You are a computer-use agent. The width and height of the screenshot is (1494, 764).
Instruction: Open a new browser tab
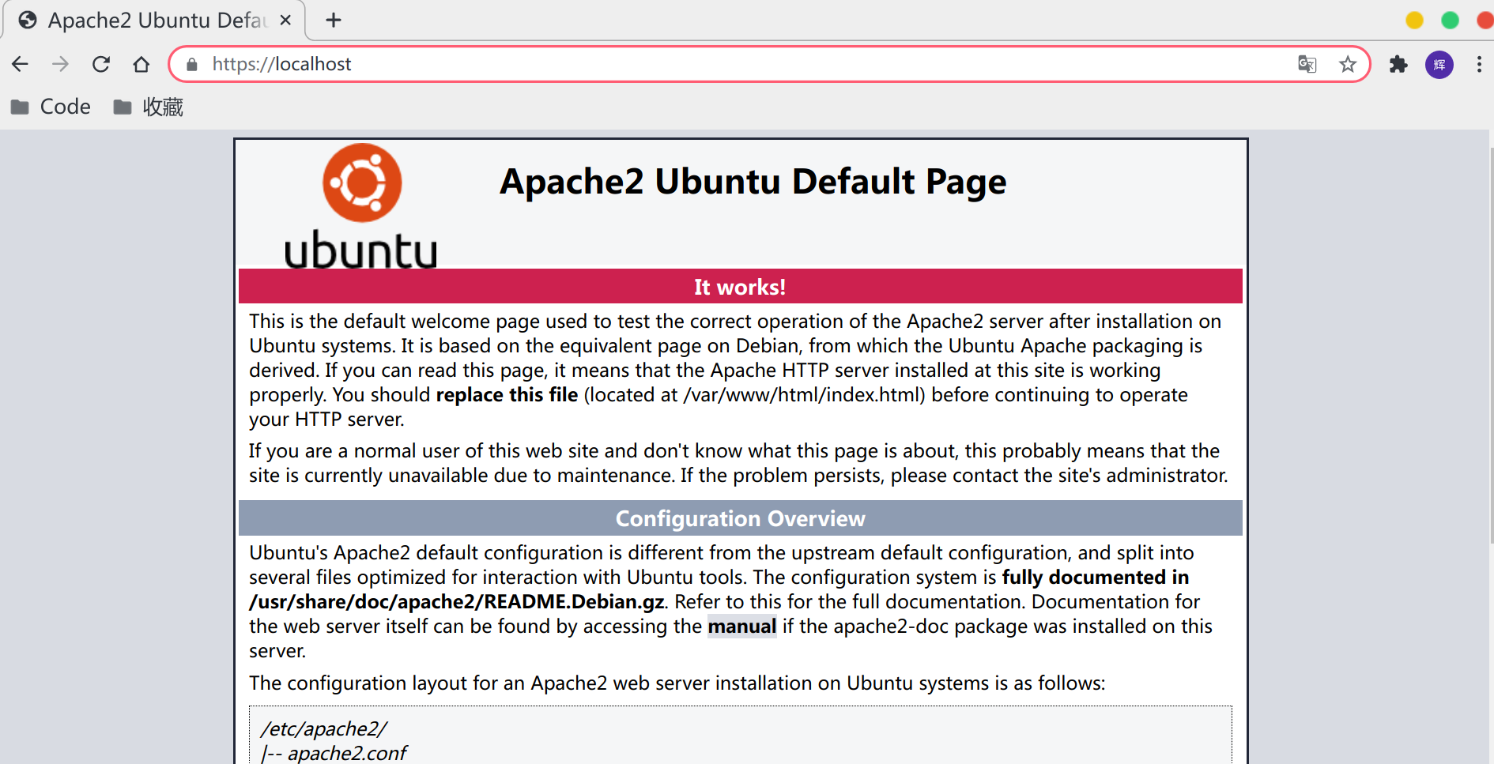pos(334,20)
